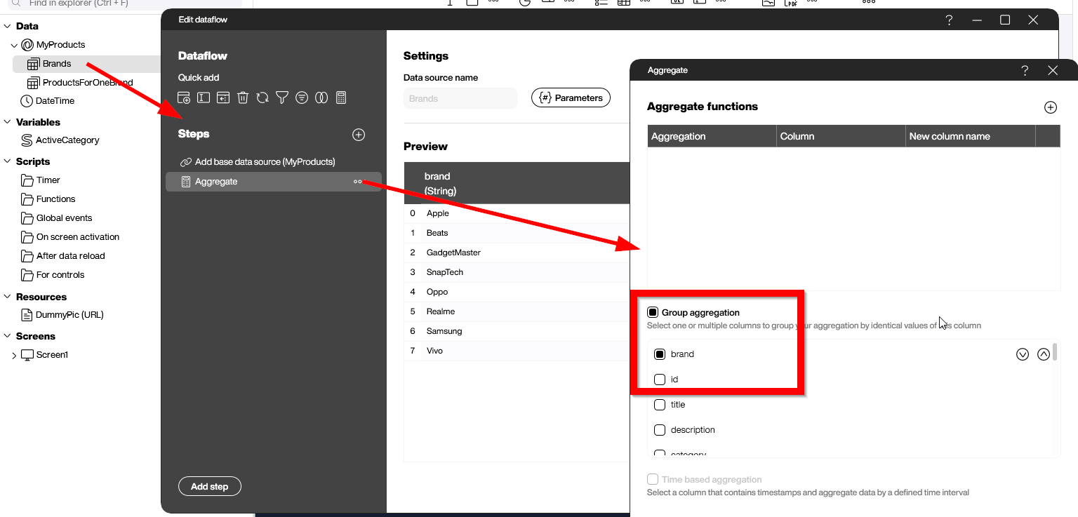Collapse the Scripts section

point(7,161)
